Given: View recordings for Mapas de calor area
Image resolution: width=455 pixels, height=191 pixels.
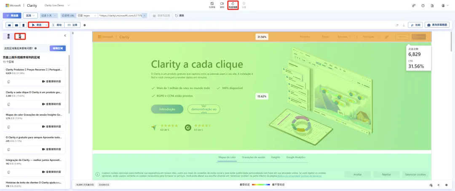Looking at the screenshot, I should pyautogui.click(x=51, y=126).
